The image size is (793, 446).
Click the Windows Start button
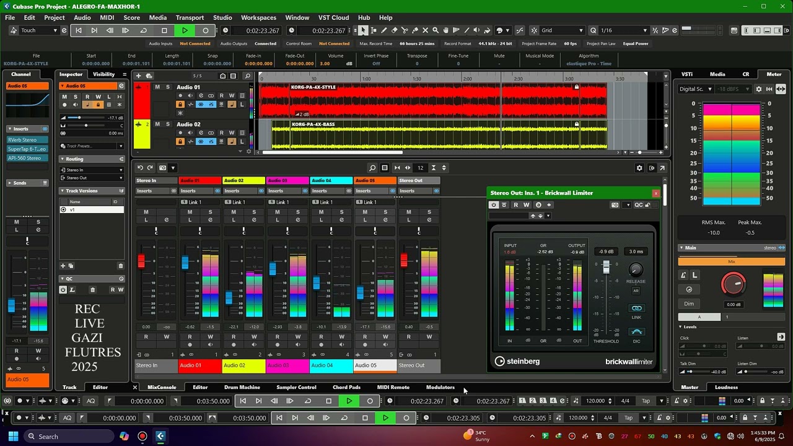click(12, 436)
